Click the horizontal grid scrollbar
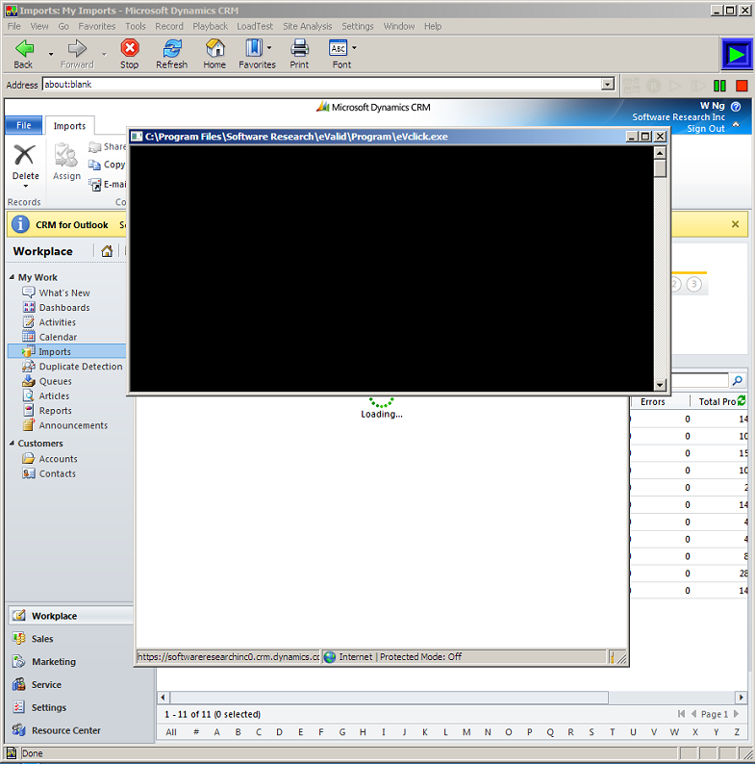This screenshot has width=755, height=764. [x=389, y=698]
